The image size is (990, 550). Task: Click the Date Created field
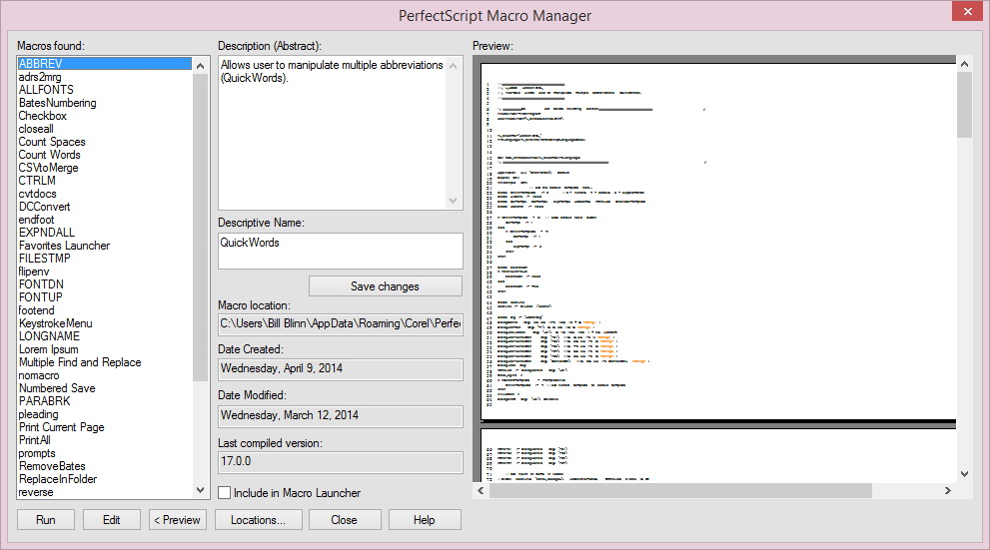341,368
